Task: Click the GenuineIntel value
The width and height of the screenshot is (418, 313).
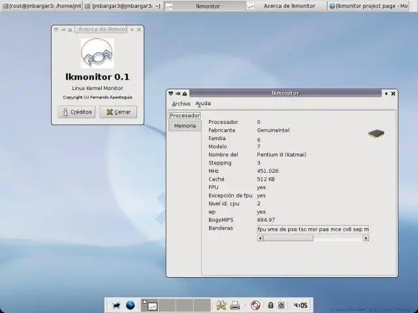Action: click(273, 130)
